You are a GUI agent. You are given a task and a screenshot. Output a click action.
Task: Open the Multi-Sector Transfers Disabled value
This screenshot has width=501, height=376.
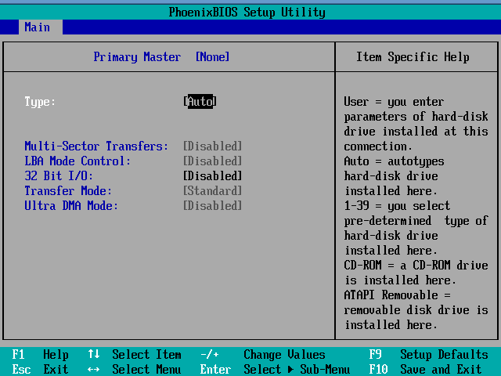[212, 146]
